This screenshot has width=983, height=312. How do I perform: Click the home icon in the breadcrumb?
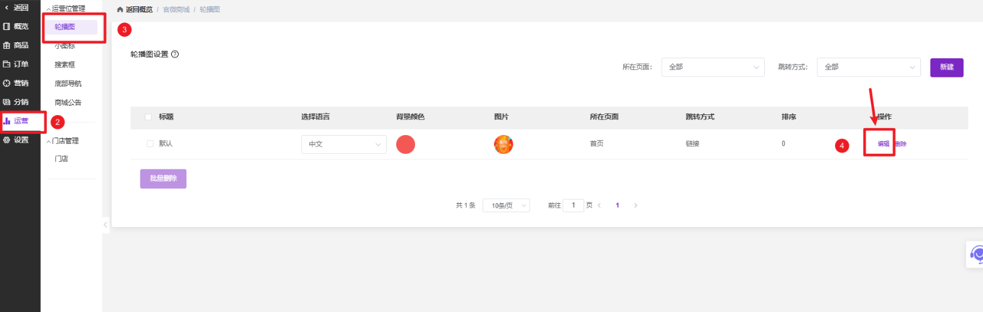(120, 10)
